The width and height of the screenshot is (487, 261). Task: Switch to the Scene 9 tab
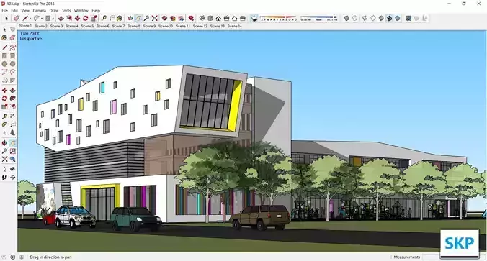149,26
